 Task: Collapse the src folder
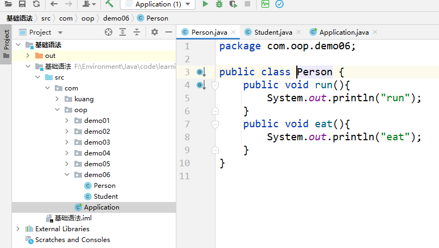[38, 77]
